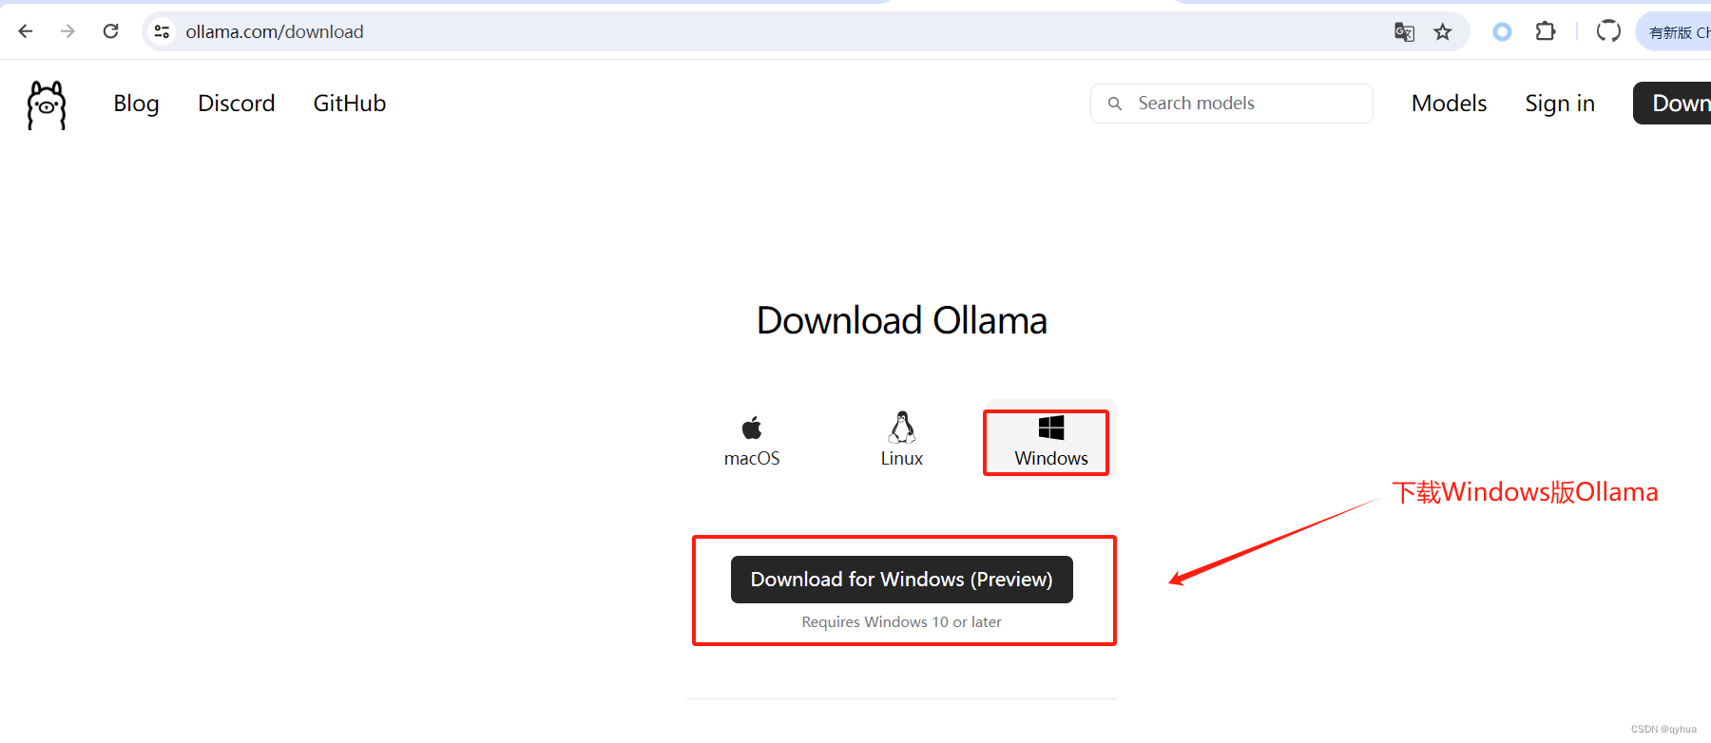Click Sign in
Viewport: 1711px width, 743px height.
[x=1560, y=104]
